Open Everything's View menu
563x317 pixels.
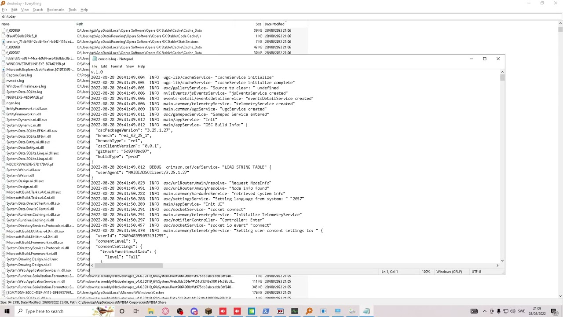pyautogui.click(x=25, y=10)
